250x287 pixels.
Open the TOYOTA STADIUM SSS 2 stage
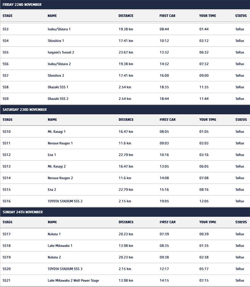pos(65,201)
